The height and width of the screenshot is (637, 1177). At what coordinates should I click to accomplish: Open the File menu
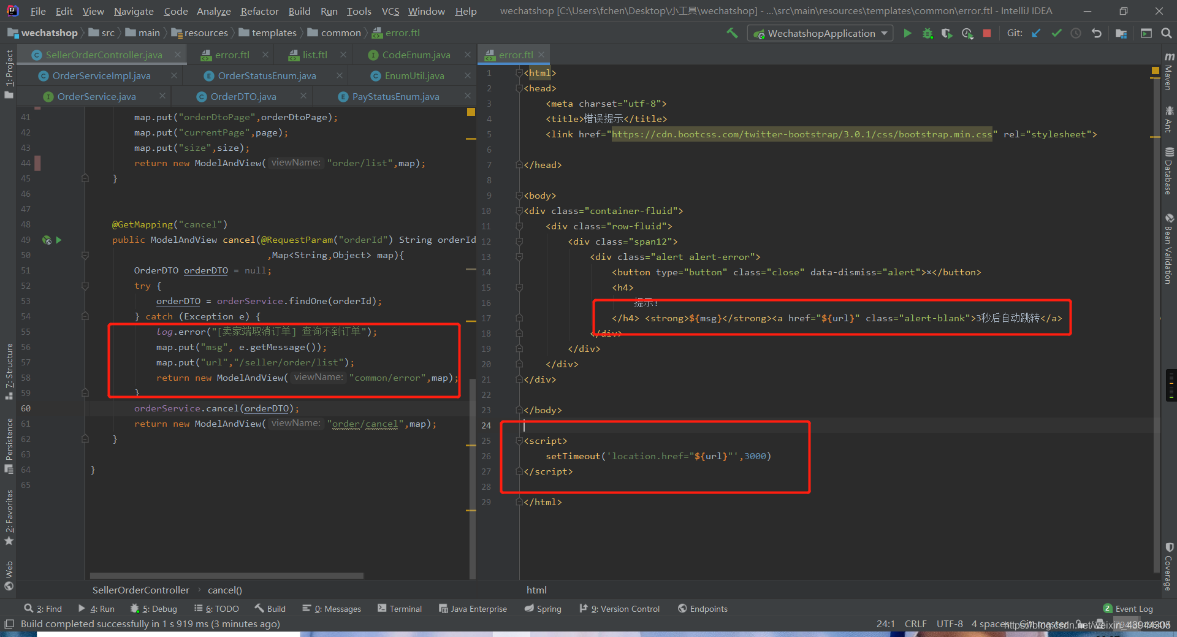[38, 11]
